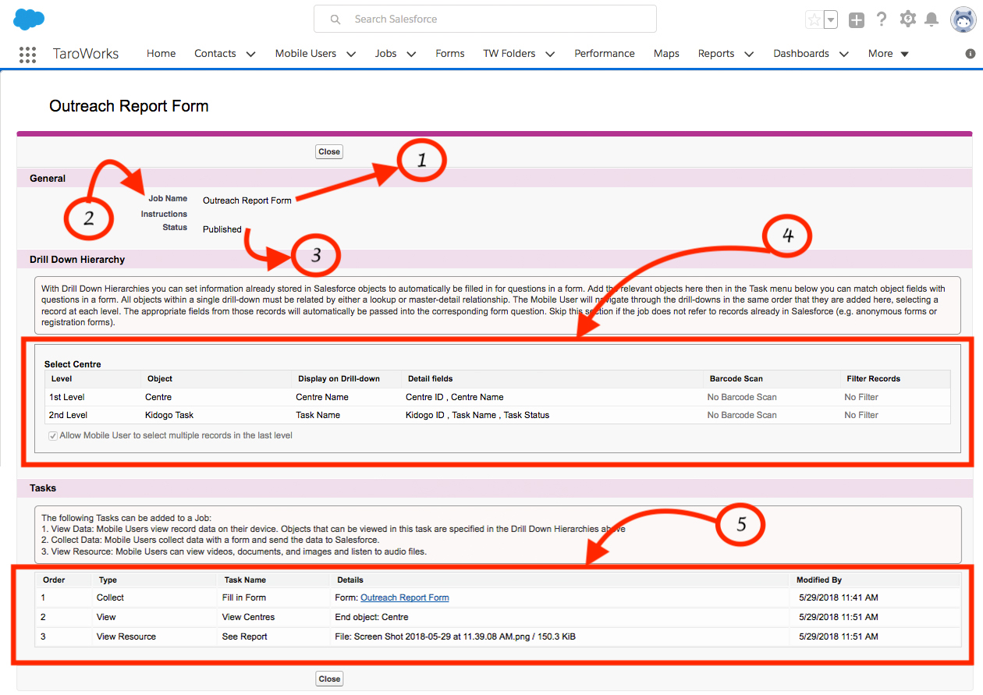Open the notifications bell icon

(x=932, y=20)
